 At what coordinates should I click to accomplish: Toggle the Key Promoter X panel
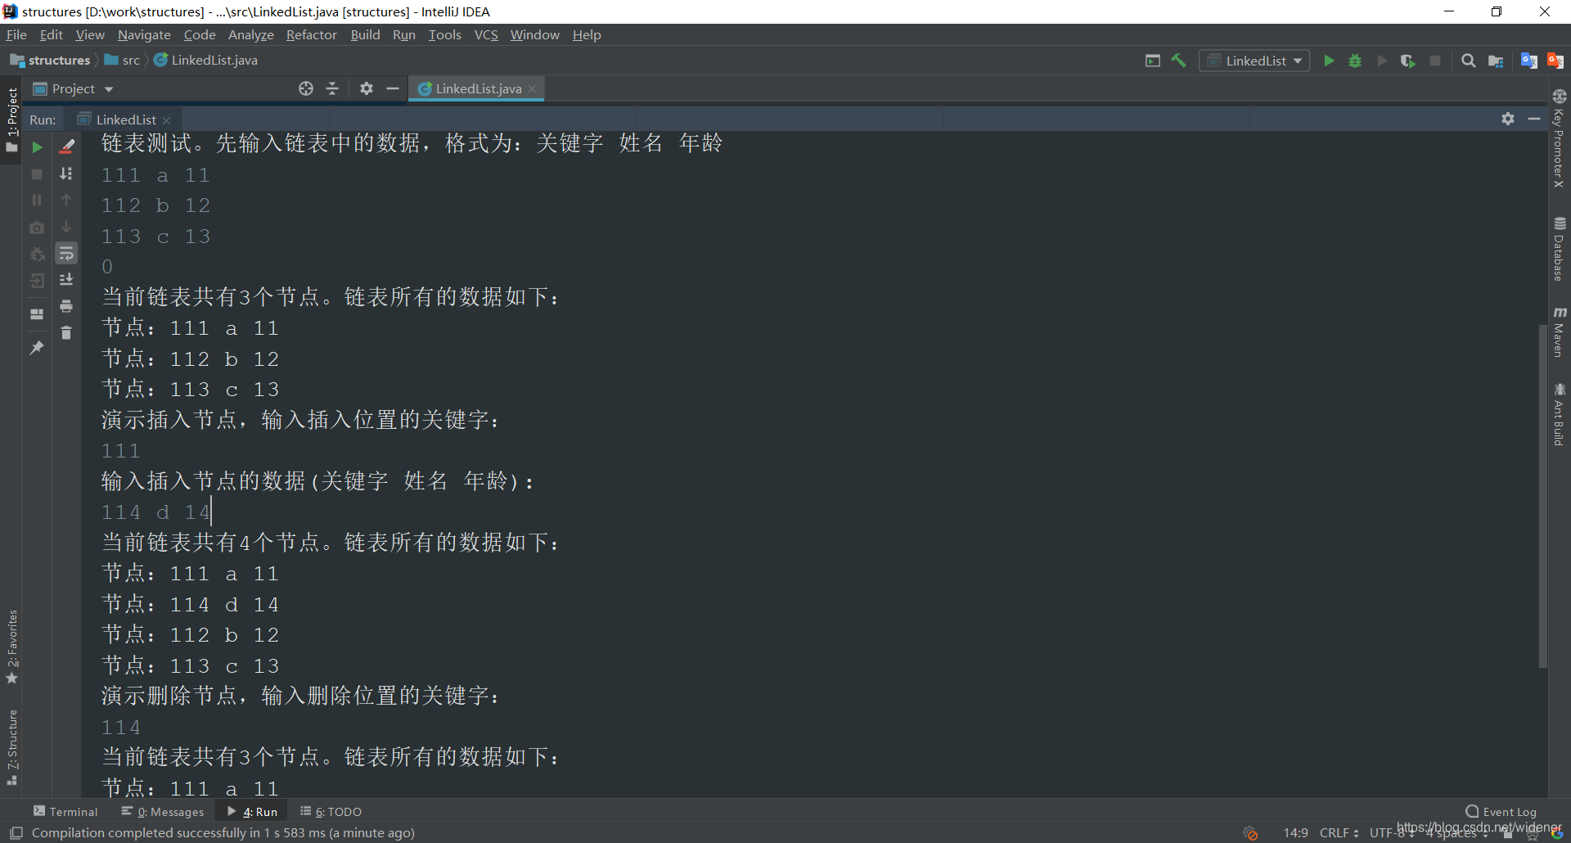(1559, 139)
